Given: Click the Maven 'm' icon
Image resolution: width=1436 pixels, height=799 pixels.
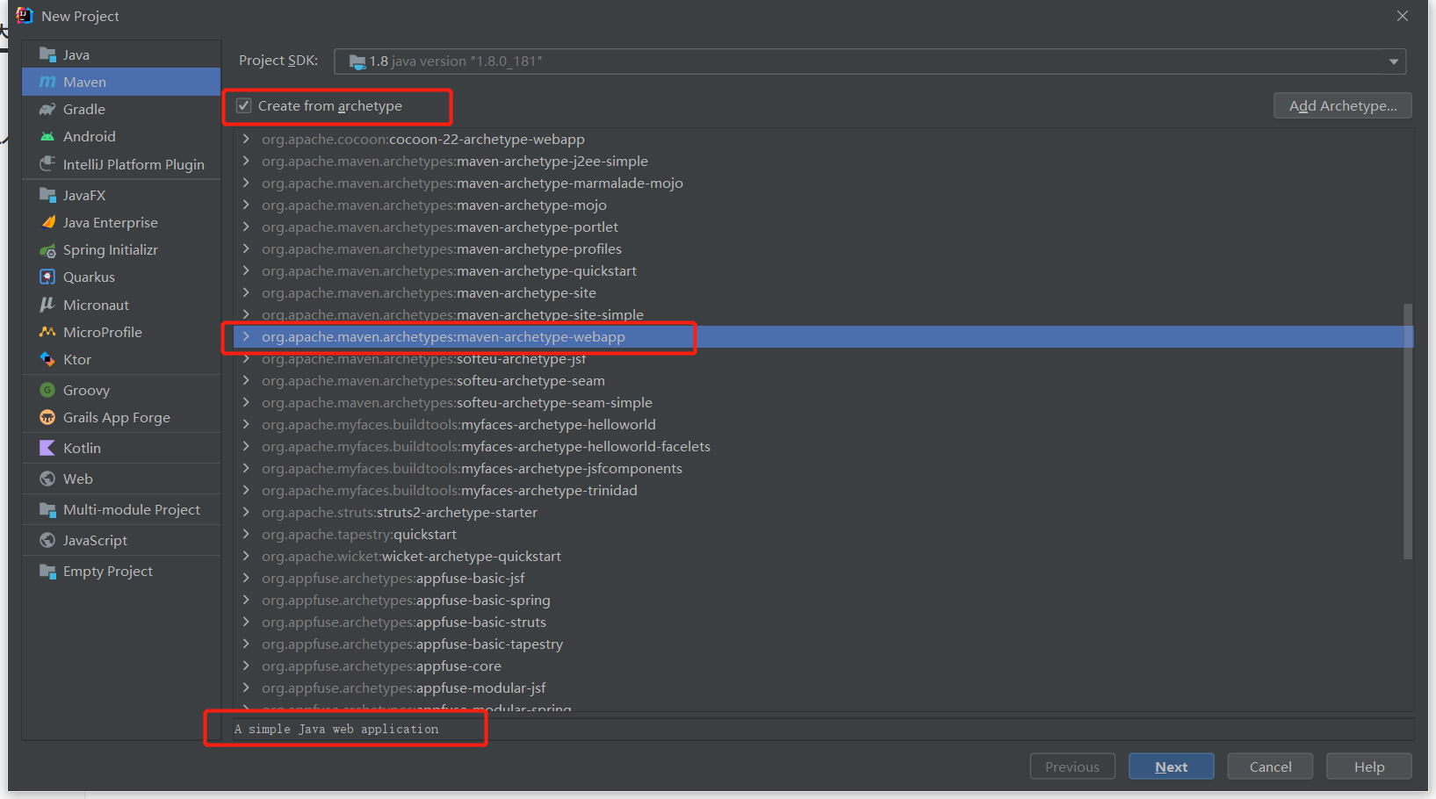Looking at the screenshot, I should [47, 82].
